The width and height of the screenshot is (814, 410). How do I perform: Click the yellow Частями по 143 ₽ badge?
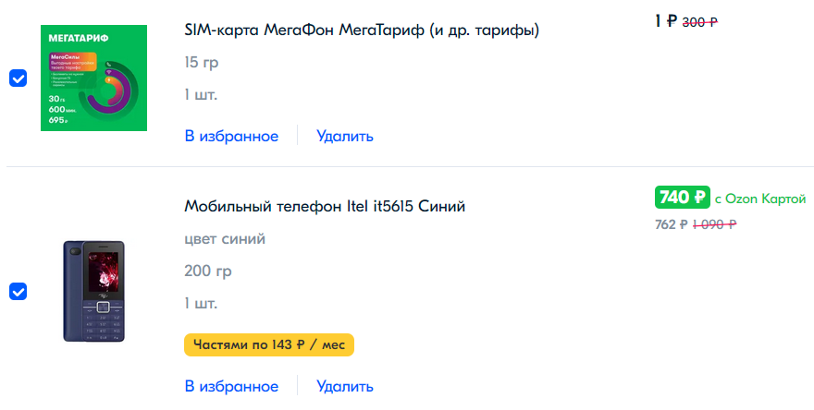pos(269,344)
